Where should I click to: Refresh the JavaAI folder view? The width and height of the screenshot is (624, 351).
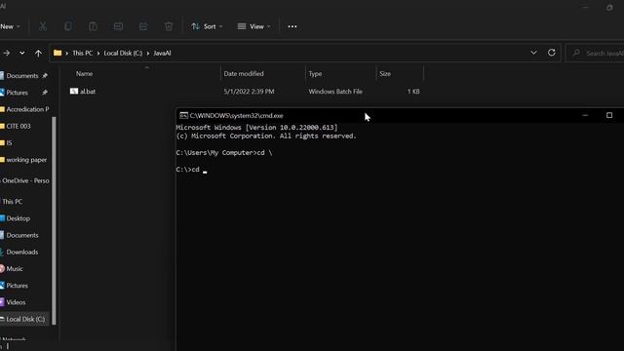coord(551,53)
